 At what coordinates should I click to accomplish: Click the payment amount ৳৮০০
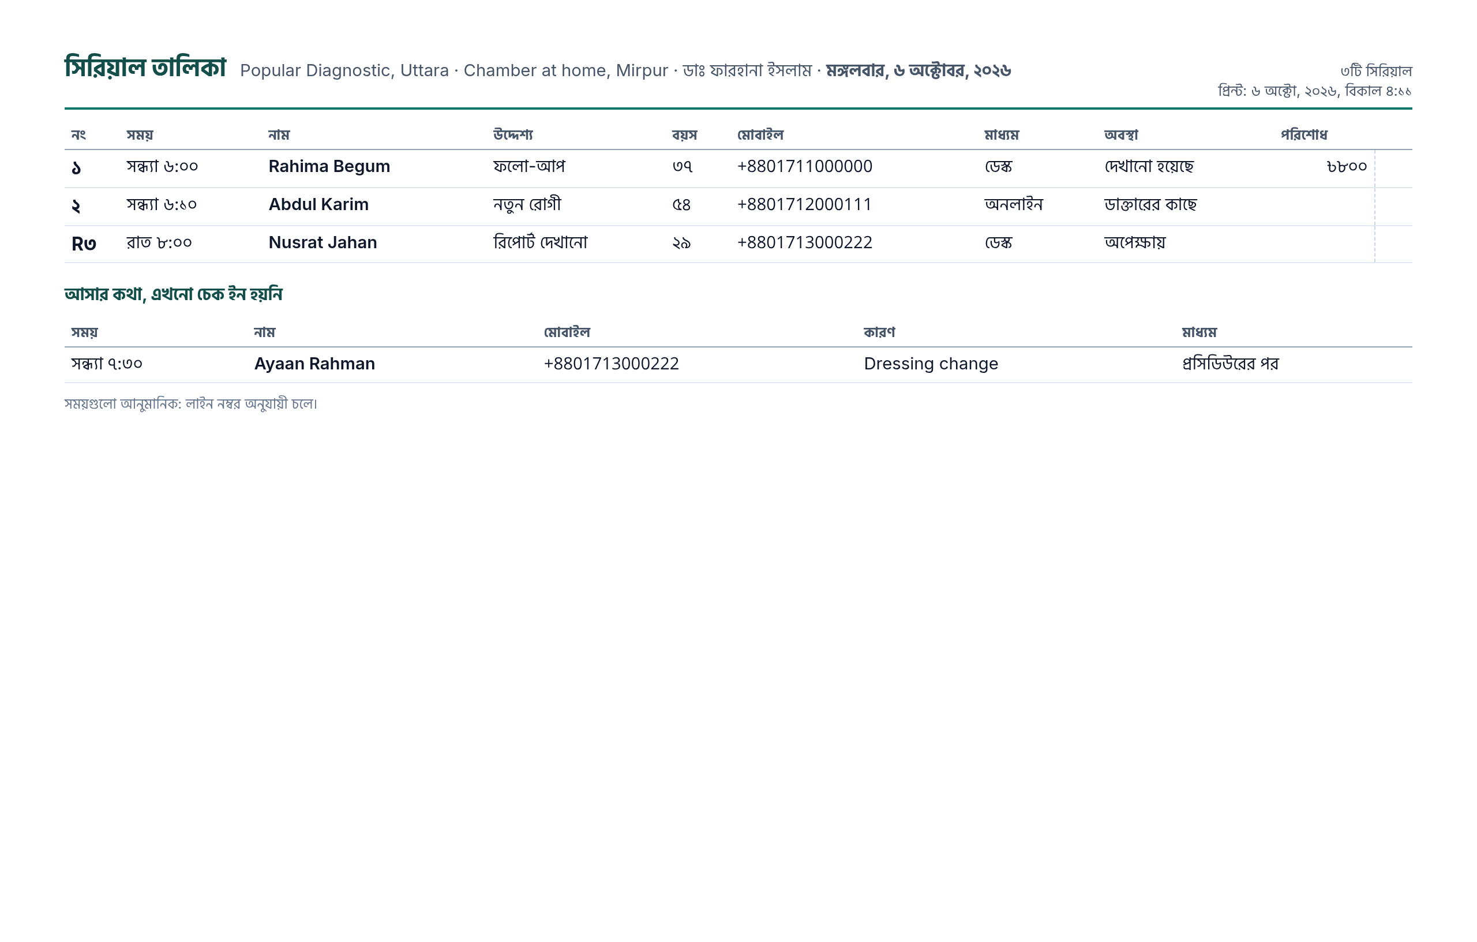(x=1347, y=166)
